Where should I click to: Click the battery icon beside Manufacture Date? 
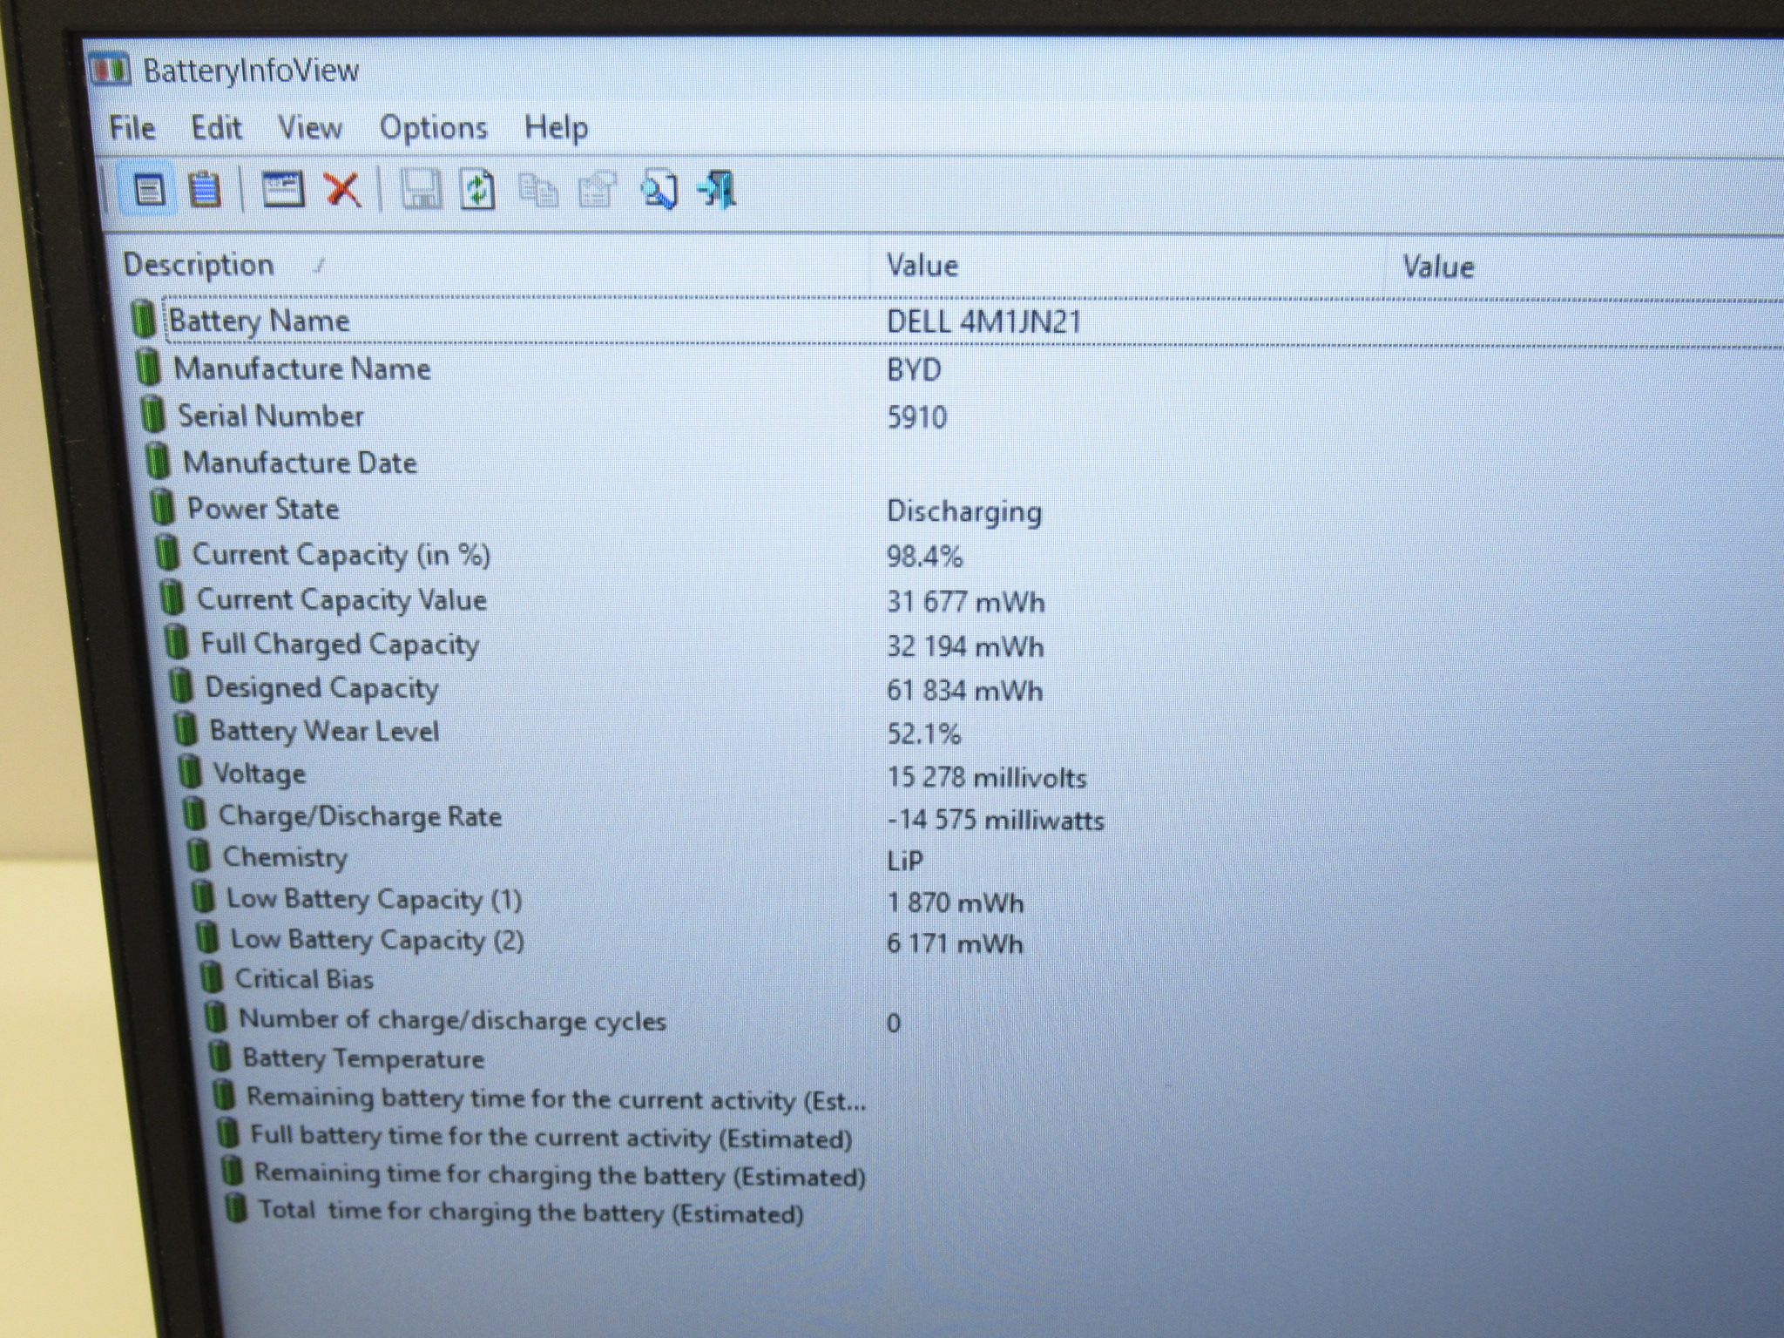pyautogui.click(x=158, y=461)
